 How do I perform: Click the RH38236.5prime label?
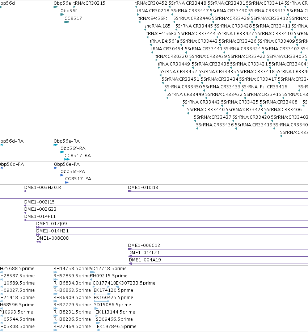click(72, 319)
